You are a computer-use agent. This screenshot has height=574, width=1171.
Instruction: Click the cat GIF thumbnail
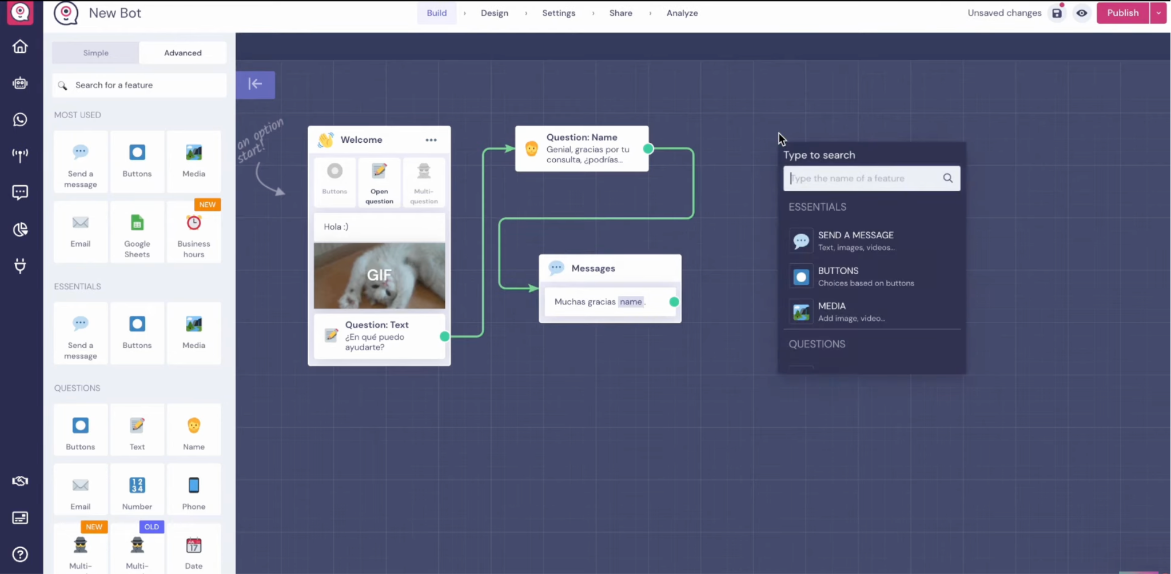coord(379,276)
